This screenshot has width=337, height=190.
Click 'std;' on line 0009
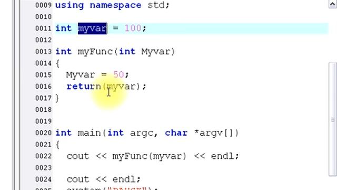click(158, 5)
